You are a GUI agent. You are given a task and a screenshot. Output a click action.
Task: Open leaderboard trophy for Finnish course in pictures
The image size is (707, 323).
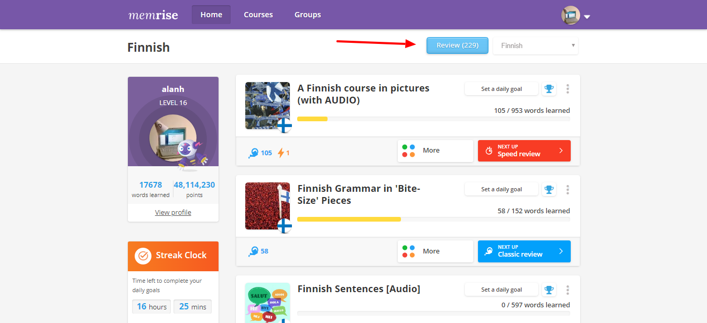pyautogui.click(x=549, y=89)
